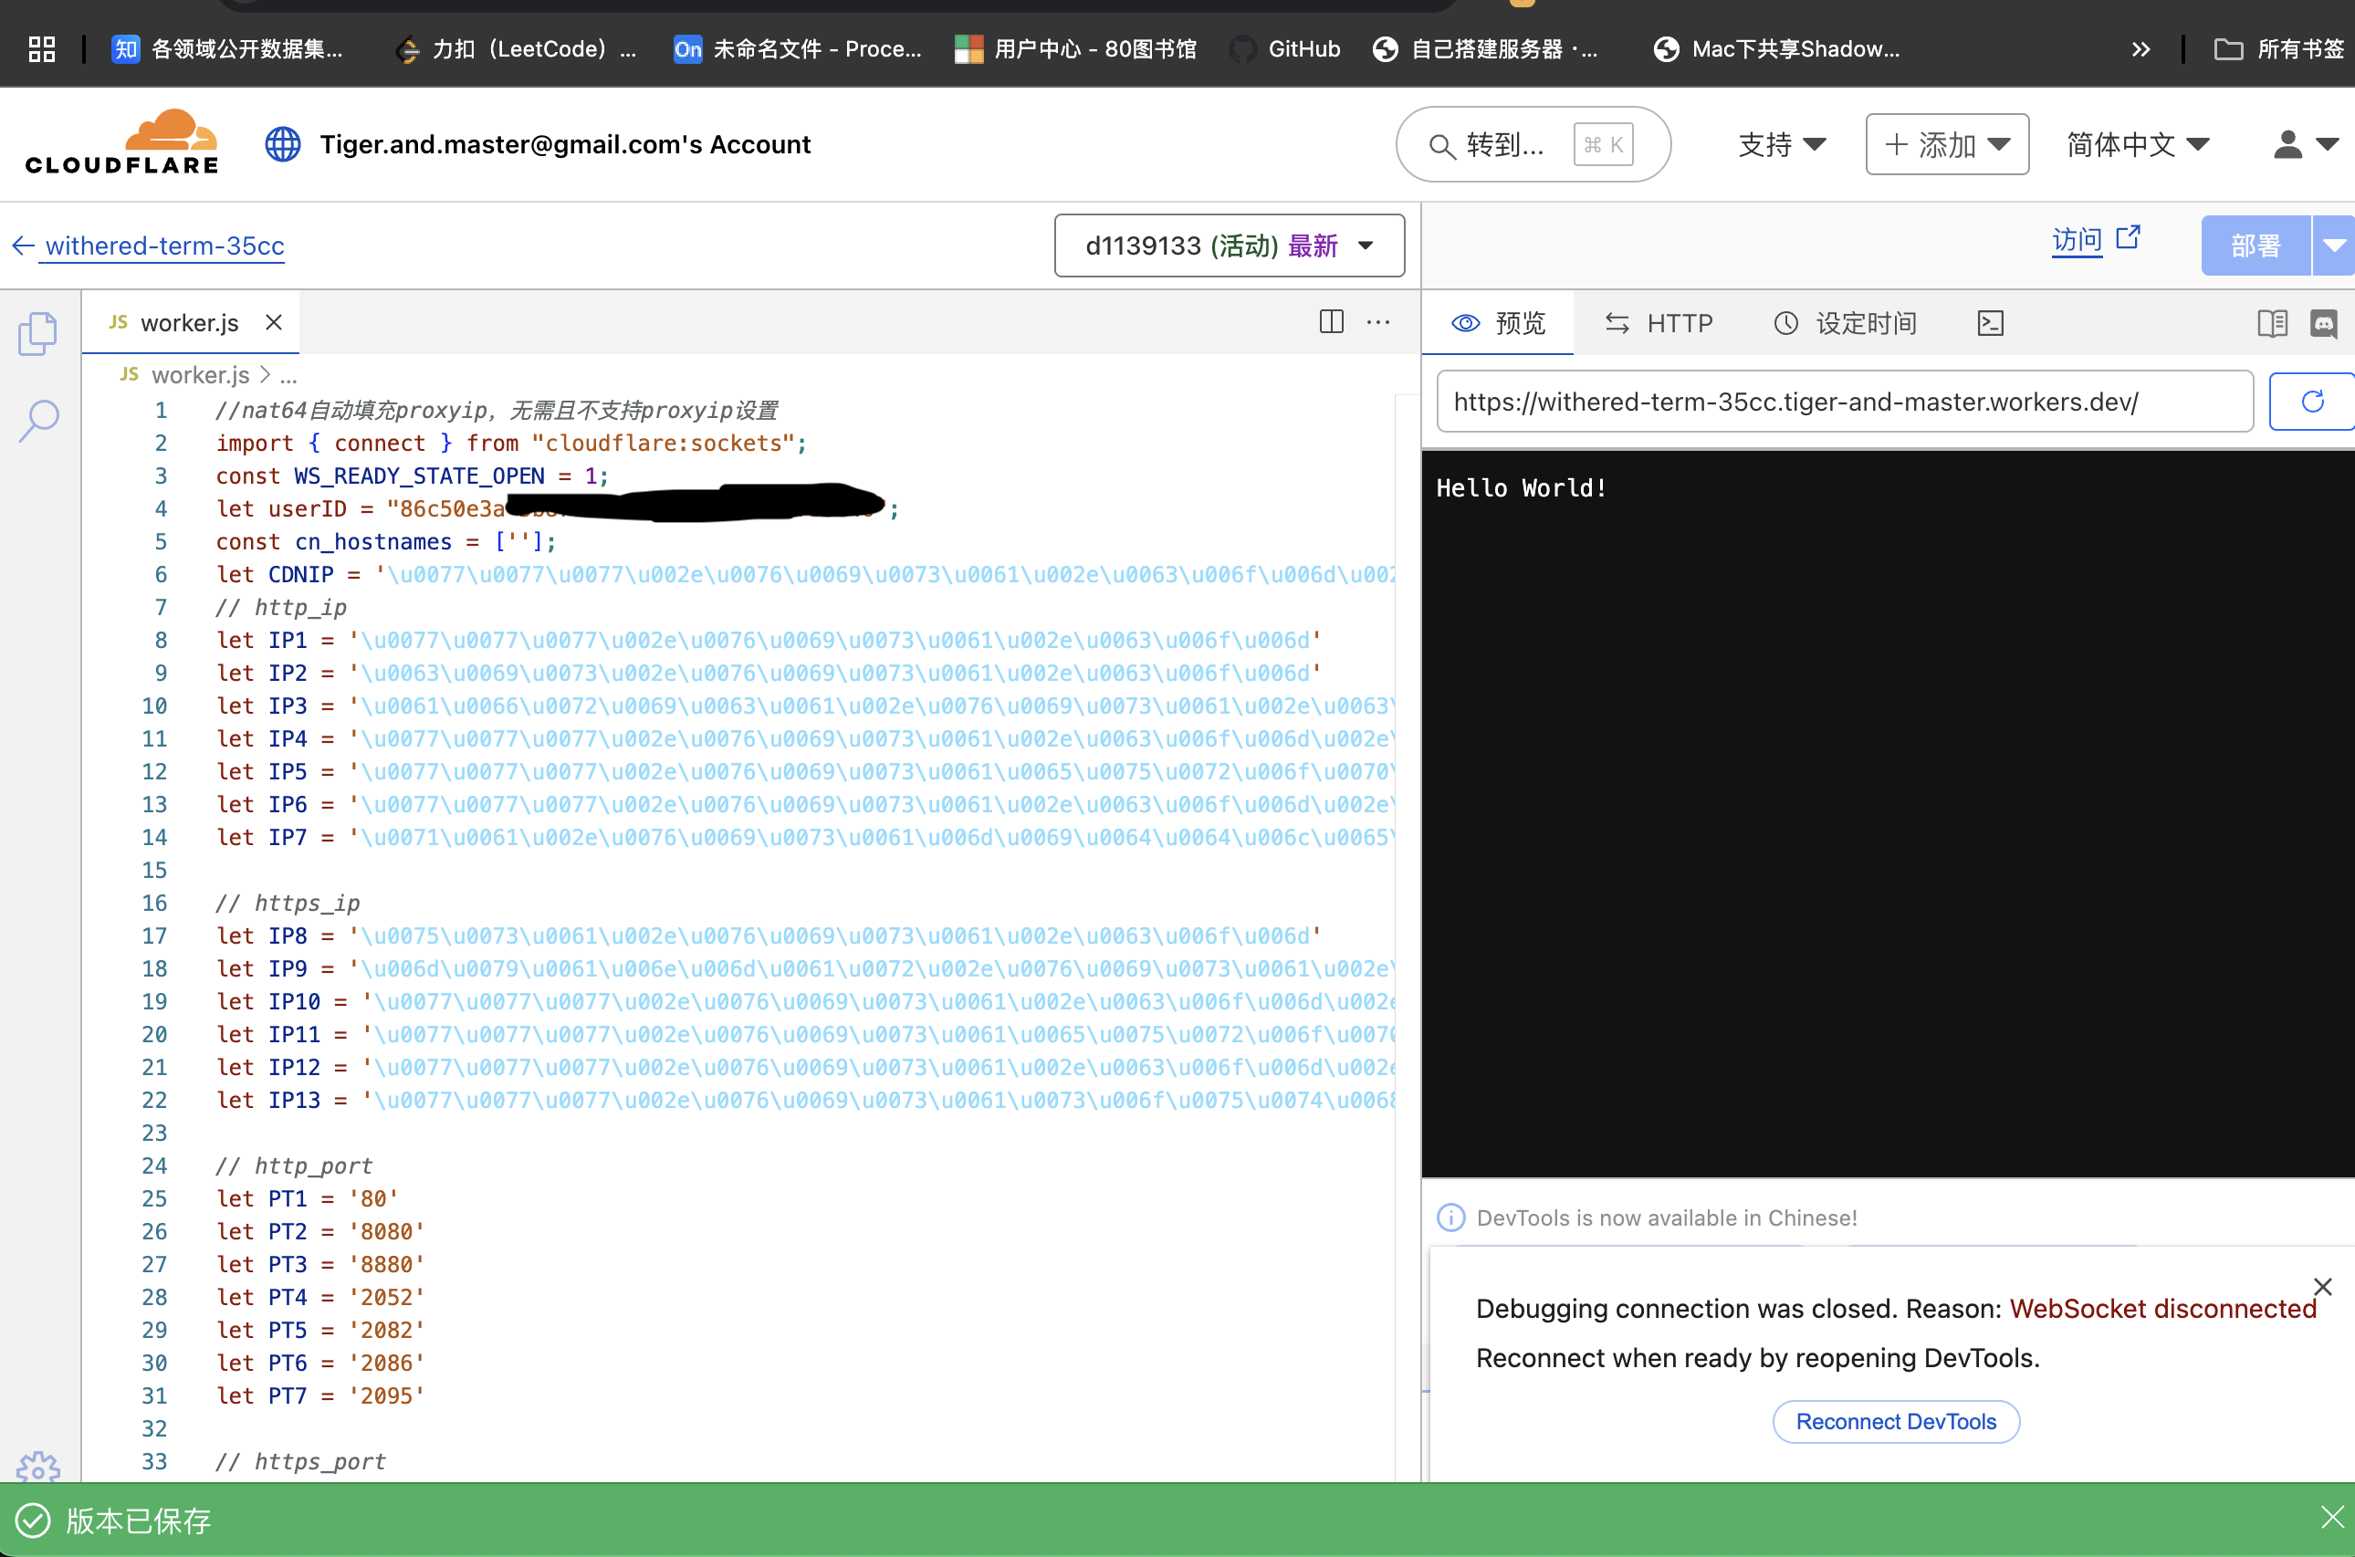Split the editor with the layout icon
This screenshot has width=2355, height=1557.
tap(1332, 322)
